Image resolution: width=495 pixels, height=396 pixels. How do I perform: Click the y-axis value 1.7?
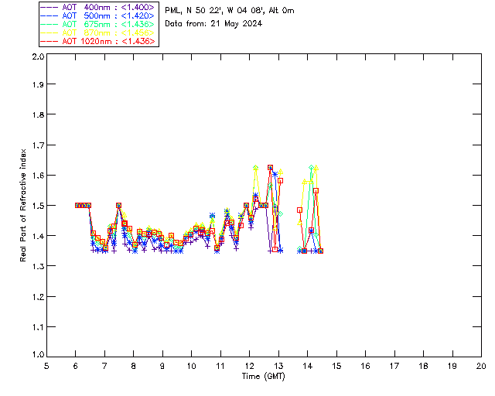(x=38, y=145)
